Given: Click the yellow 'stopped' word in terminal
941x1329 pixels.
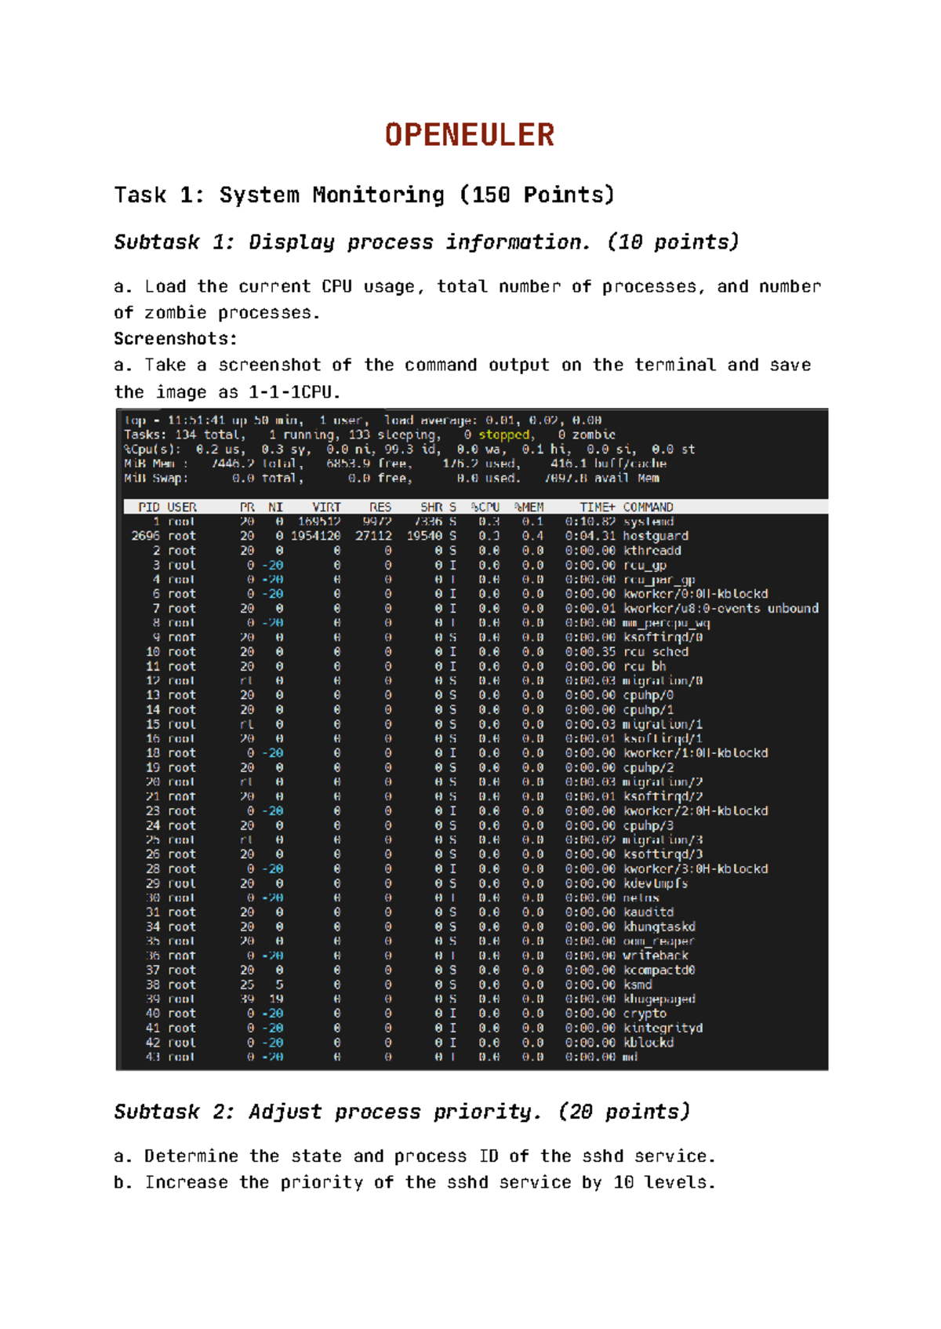Looking at the screenshot, I should tap(503, 435).
